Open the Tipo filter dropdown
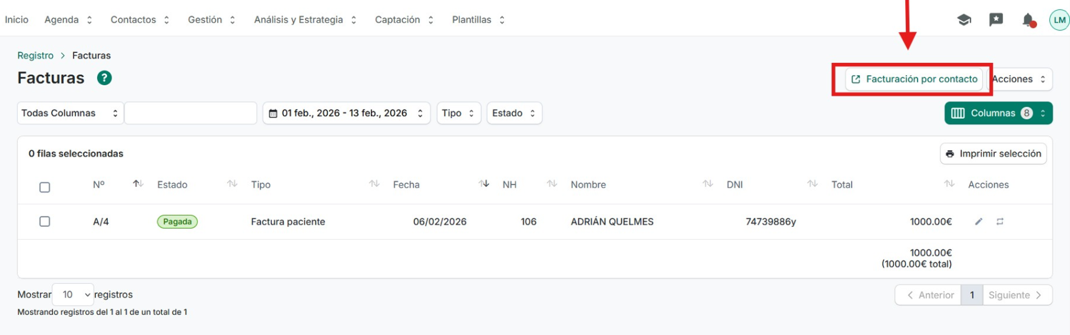Image resolution: width=1070 pixels, height=335 pixels. (x=458, y=113)
